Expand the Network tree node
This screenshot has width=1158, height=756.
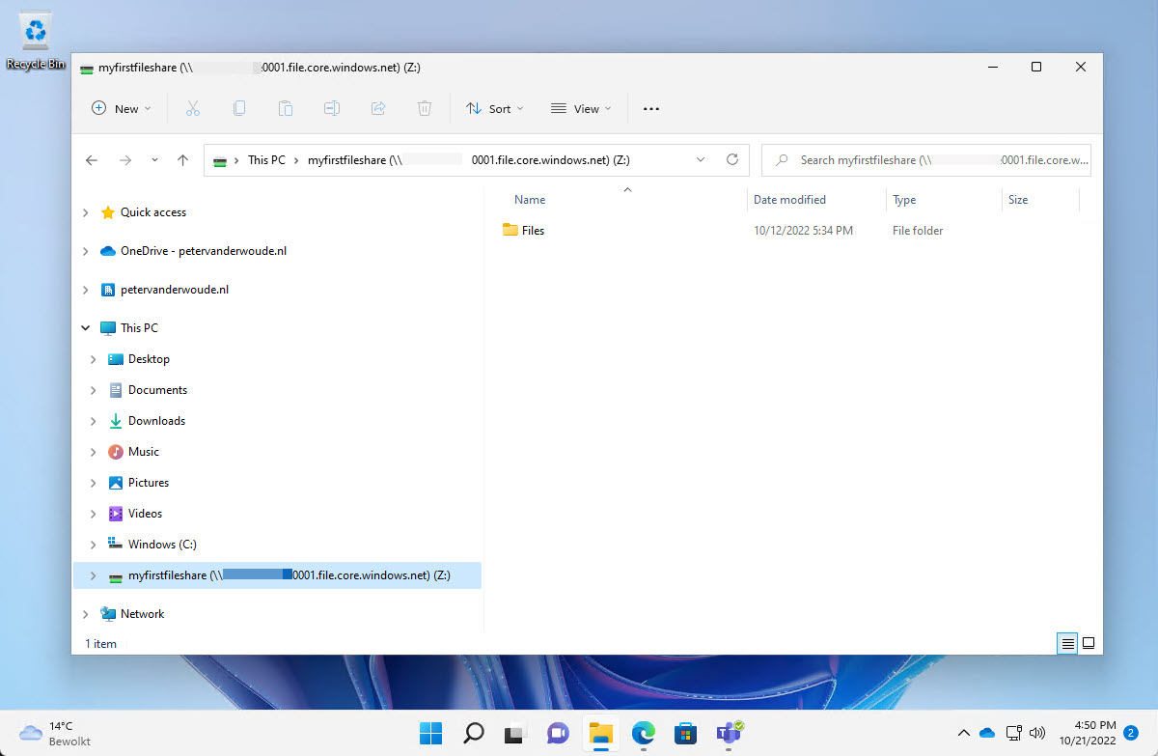point(85,614)
